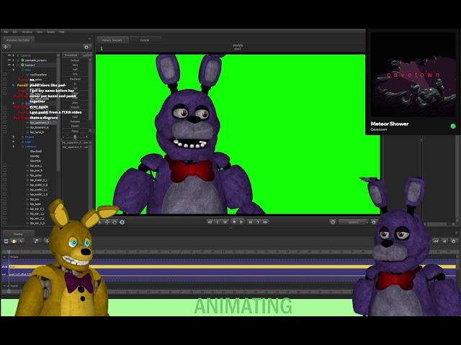461x345 pixels.
Task: Switch to the Clip Editor timeline mode
Action: pos(6,241)
